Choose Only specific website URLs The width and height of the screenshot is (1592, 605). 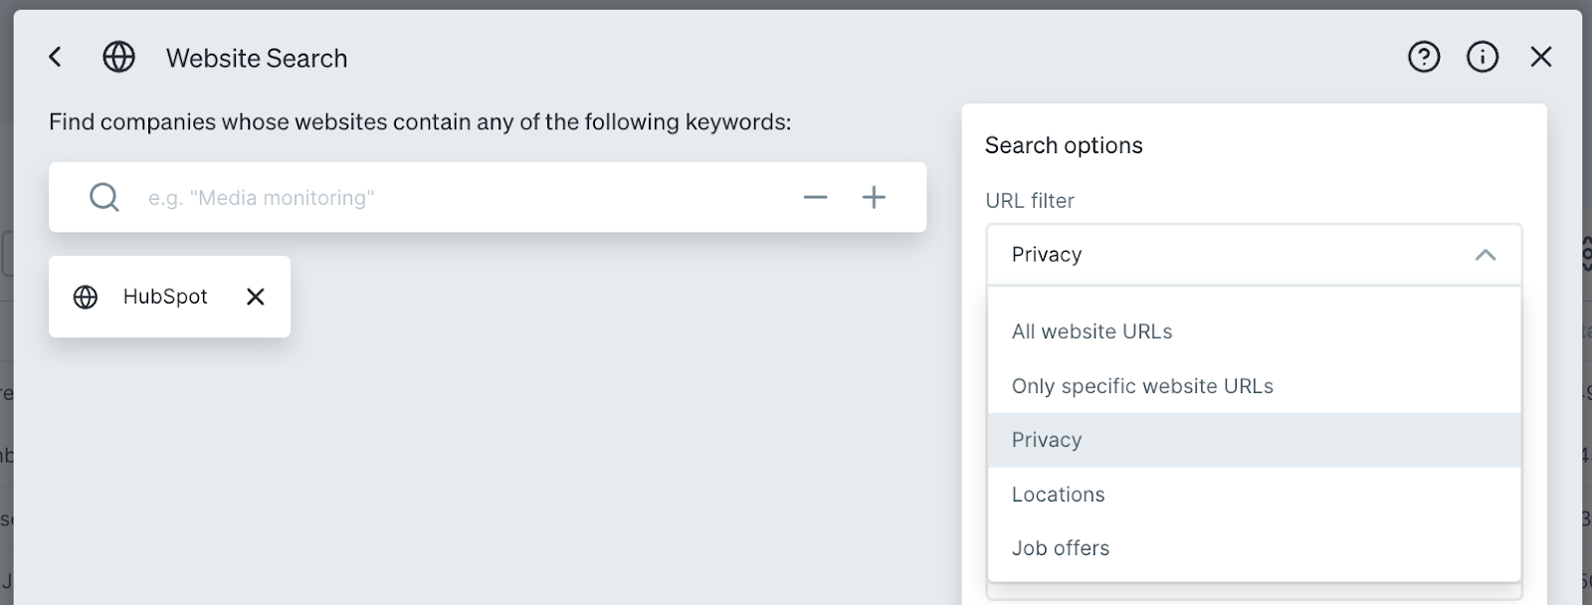pyautogui.click(x=1142, y=386)
